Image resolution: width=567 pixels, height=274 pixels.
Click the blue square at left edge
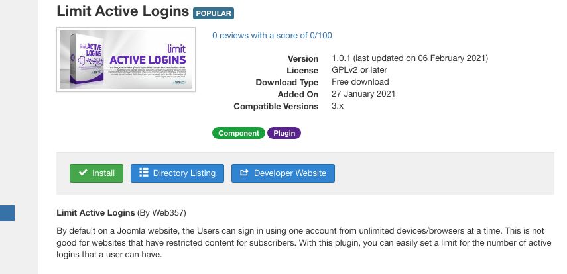click(x=7, y=213)
